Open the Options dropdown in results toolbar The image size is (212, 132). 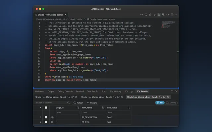pos(92,103)
